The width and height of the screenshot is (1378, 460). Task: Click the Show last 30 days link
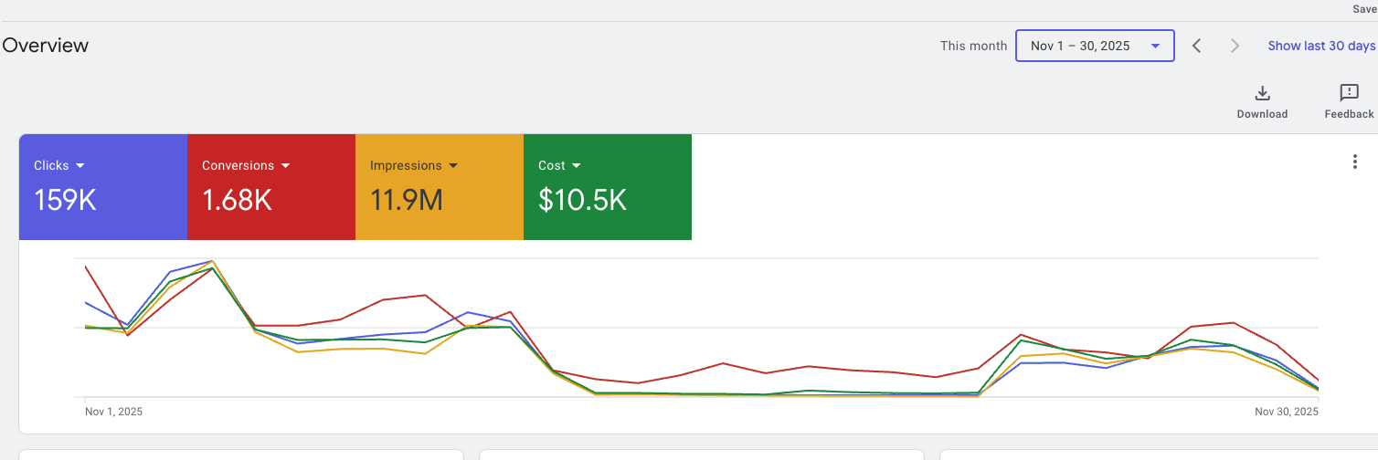(x=1321, y=46)
